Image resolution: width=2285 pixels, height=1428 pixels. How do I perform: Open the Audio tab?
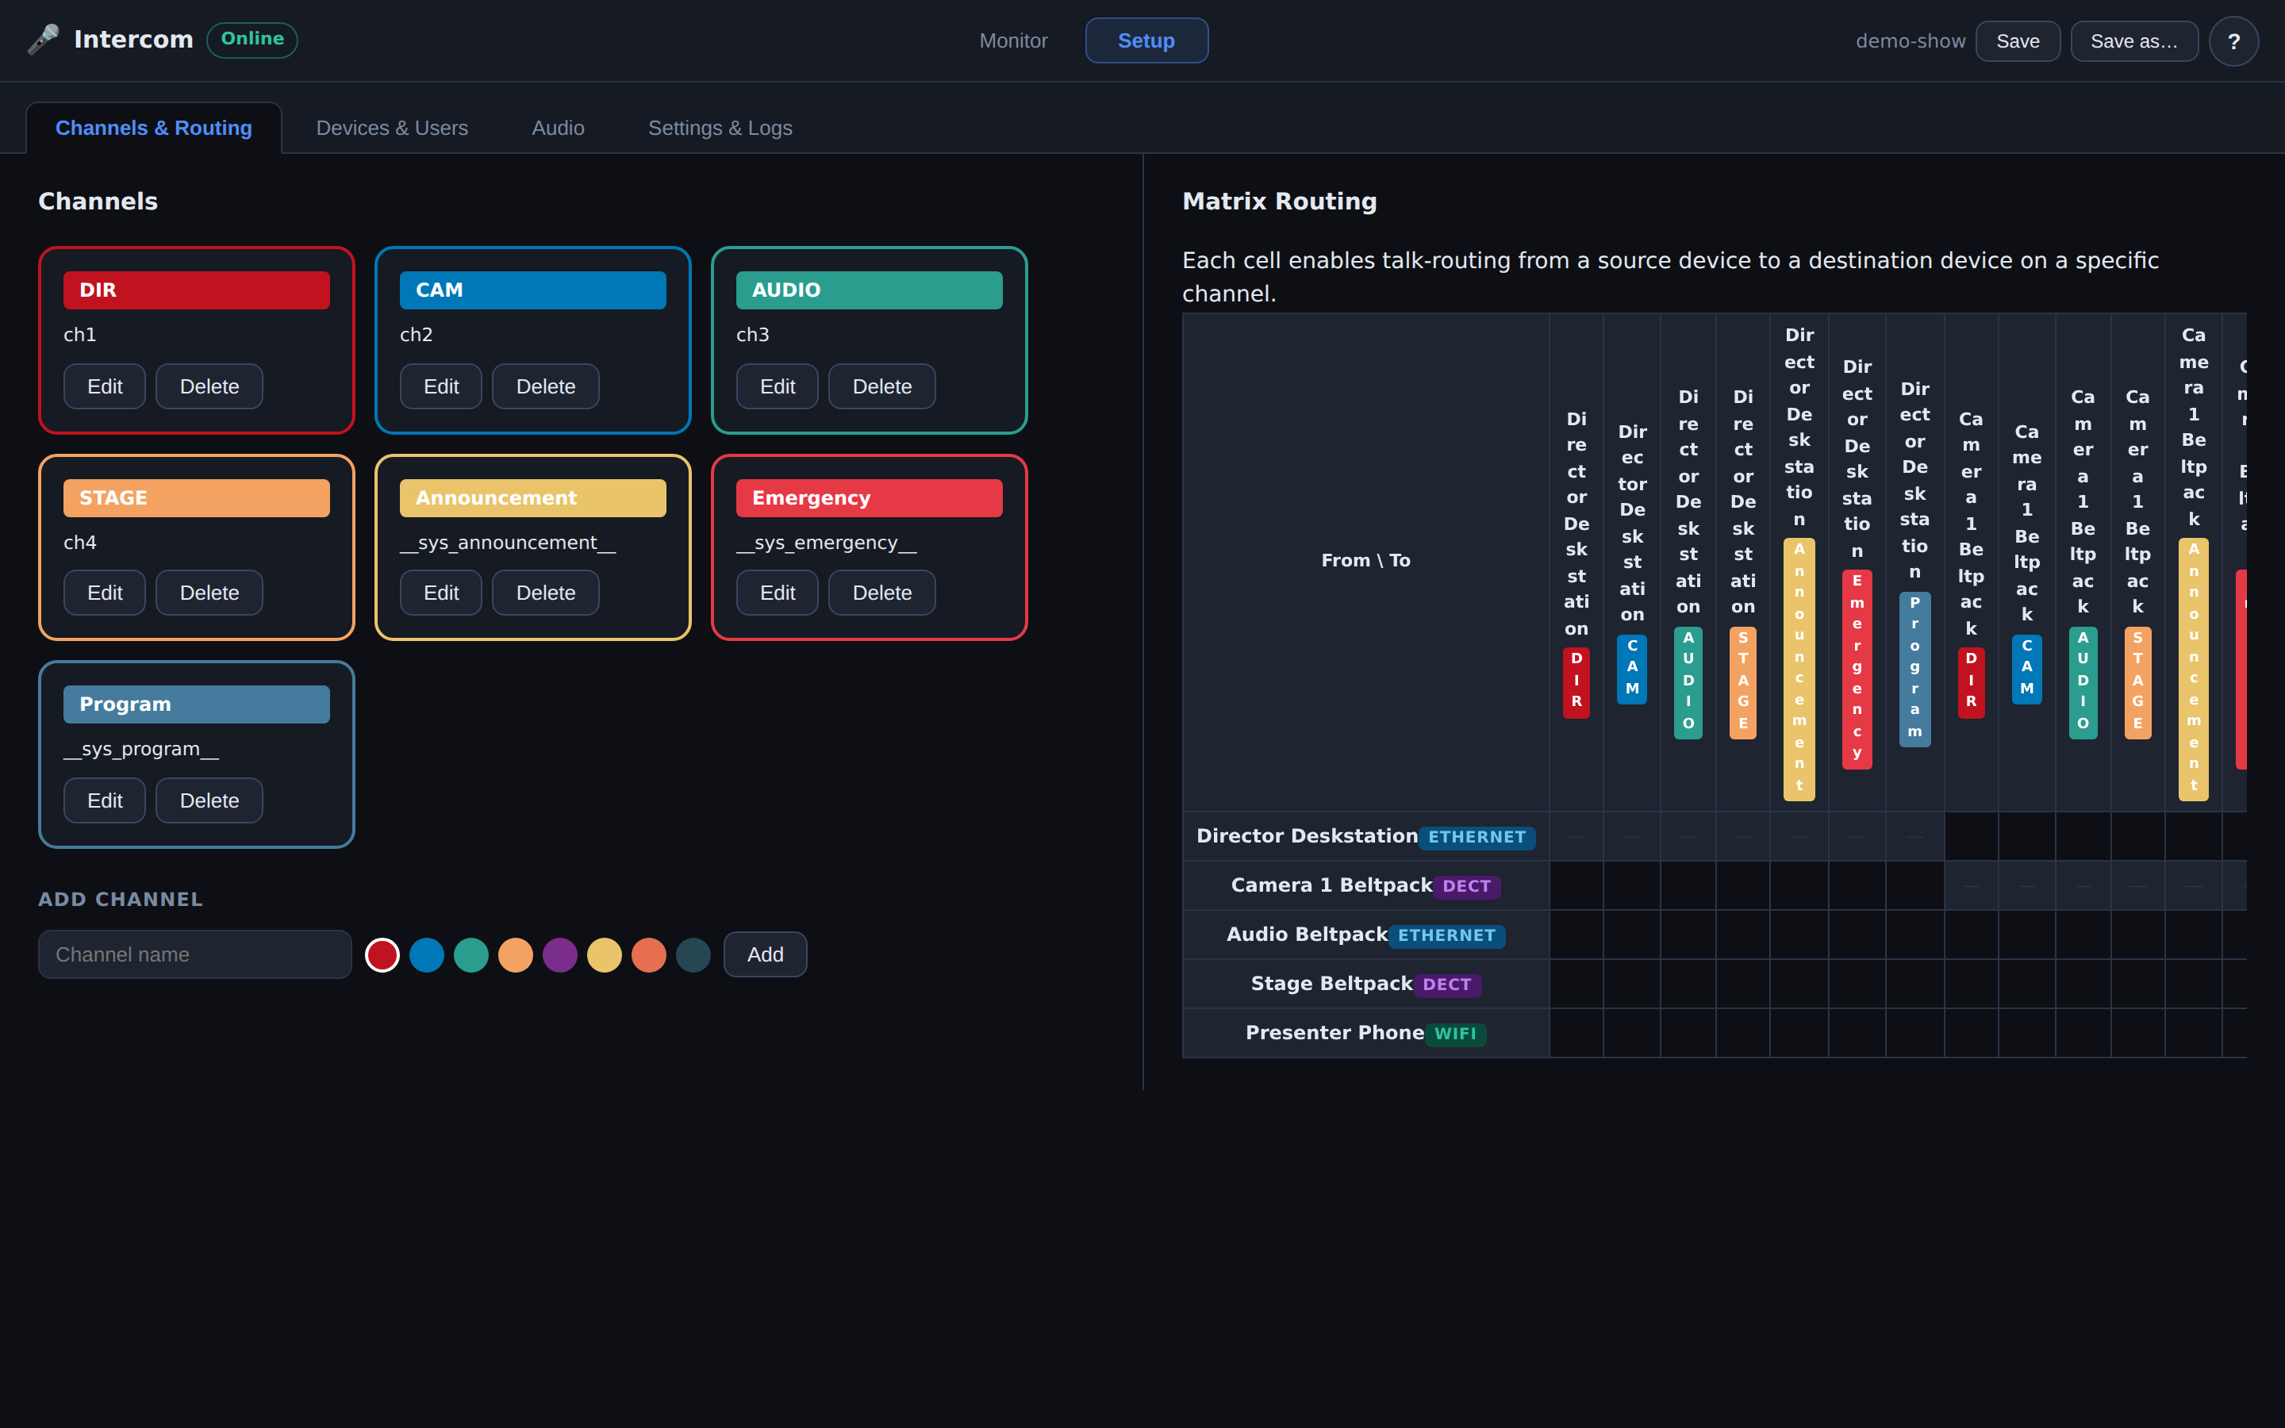(558, 128)
